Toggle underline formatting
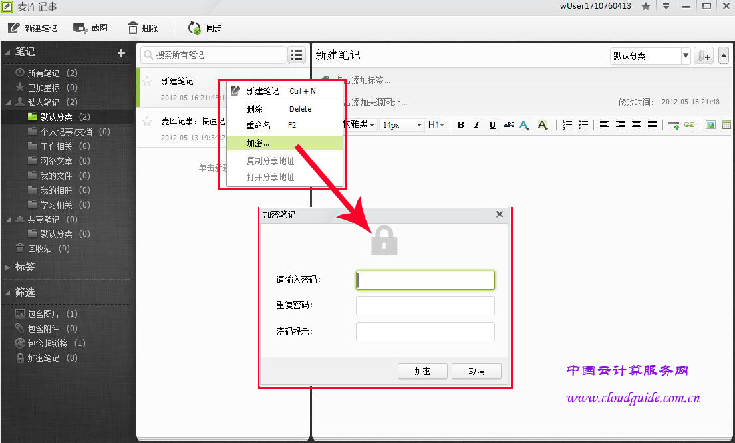Screen dimensions: 735x443 click(x=492, y=124)
